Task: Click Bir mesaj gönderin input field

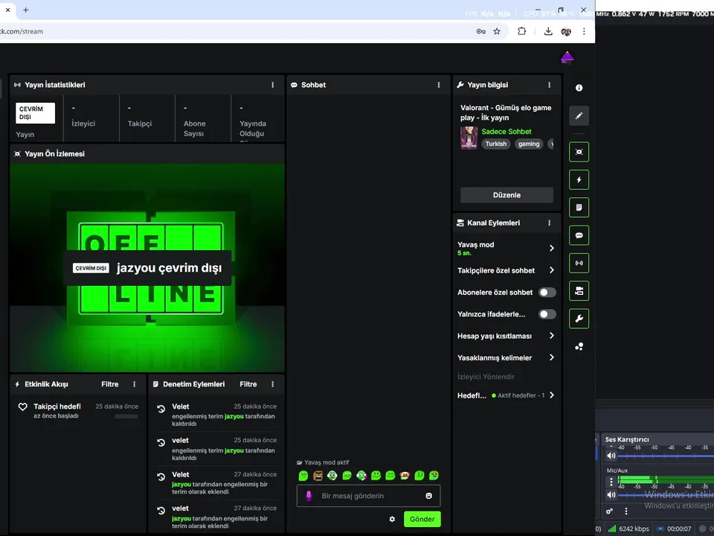Action: 368,496
